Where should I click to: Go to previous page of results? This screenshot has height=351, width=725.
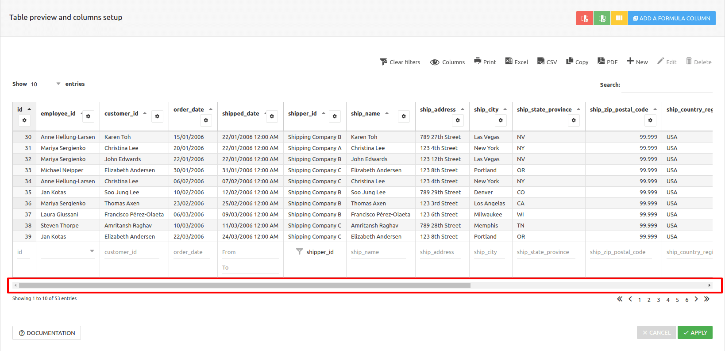(630, 299)
